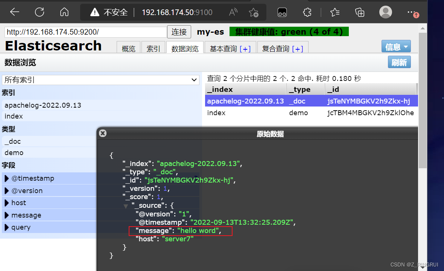
Task: Click the 刷新 refresh button
Action: (399, 62)
